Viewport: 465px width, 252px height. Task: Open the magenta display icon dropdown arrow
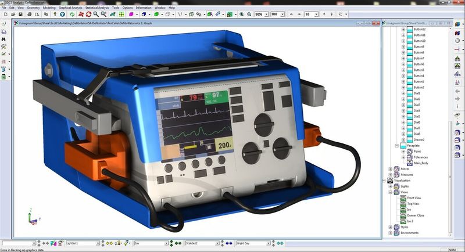click(x=137, y=14)
